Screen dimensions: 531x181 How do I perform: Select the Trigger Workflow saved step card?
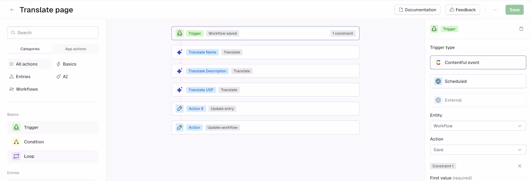click(265, 33)
